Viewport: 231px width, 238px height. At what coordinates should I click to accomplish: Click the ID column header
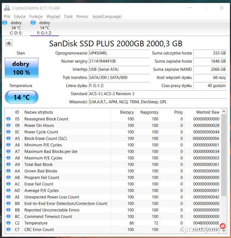click(17, 112)
